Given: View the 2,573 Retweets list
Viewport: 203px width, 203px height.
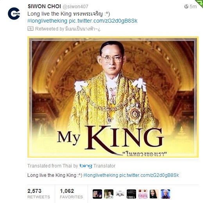Looking at the screenshot, I should point(39,194).
